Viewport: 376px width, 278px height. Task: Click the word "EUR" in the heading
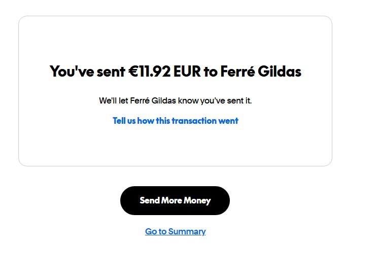click(187, 72)
